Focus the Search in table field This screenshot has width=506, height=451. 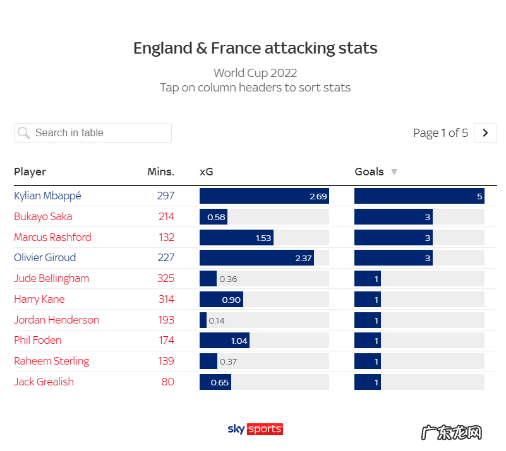tap(101, 132)
